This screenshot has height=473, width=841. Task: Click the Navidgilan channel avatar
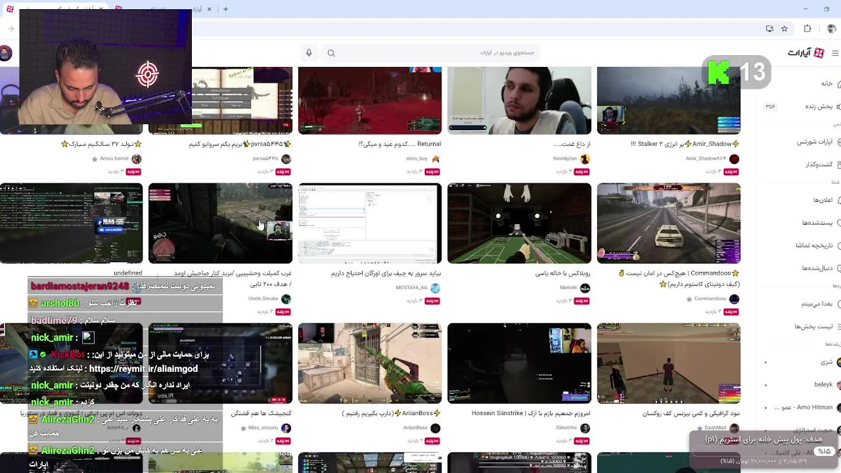585,159
